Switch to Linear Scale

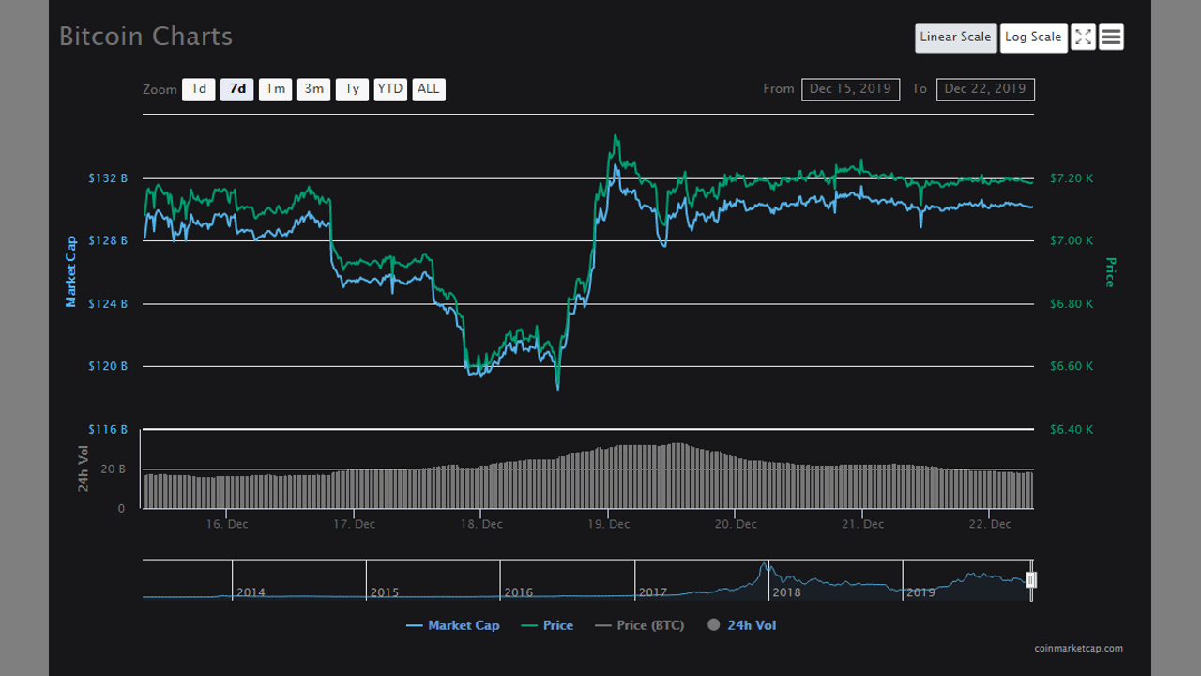pyautogui.click(x=955, y=38)
